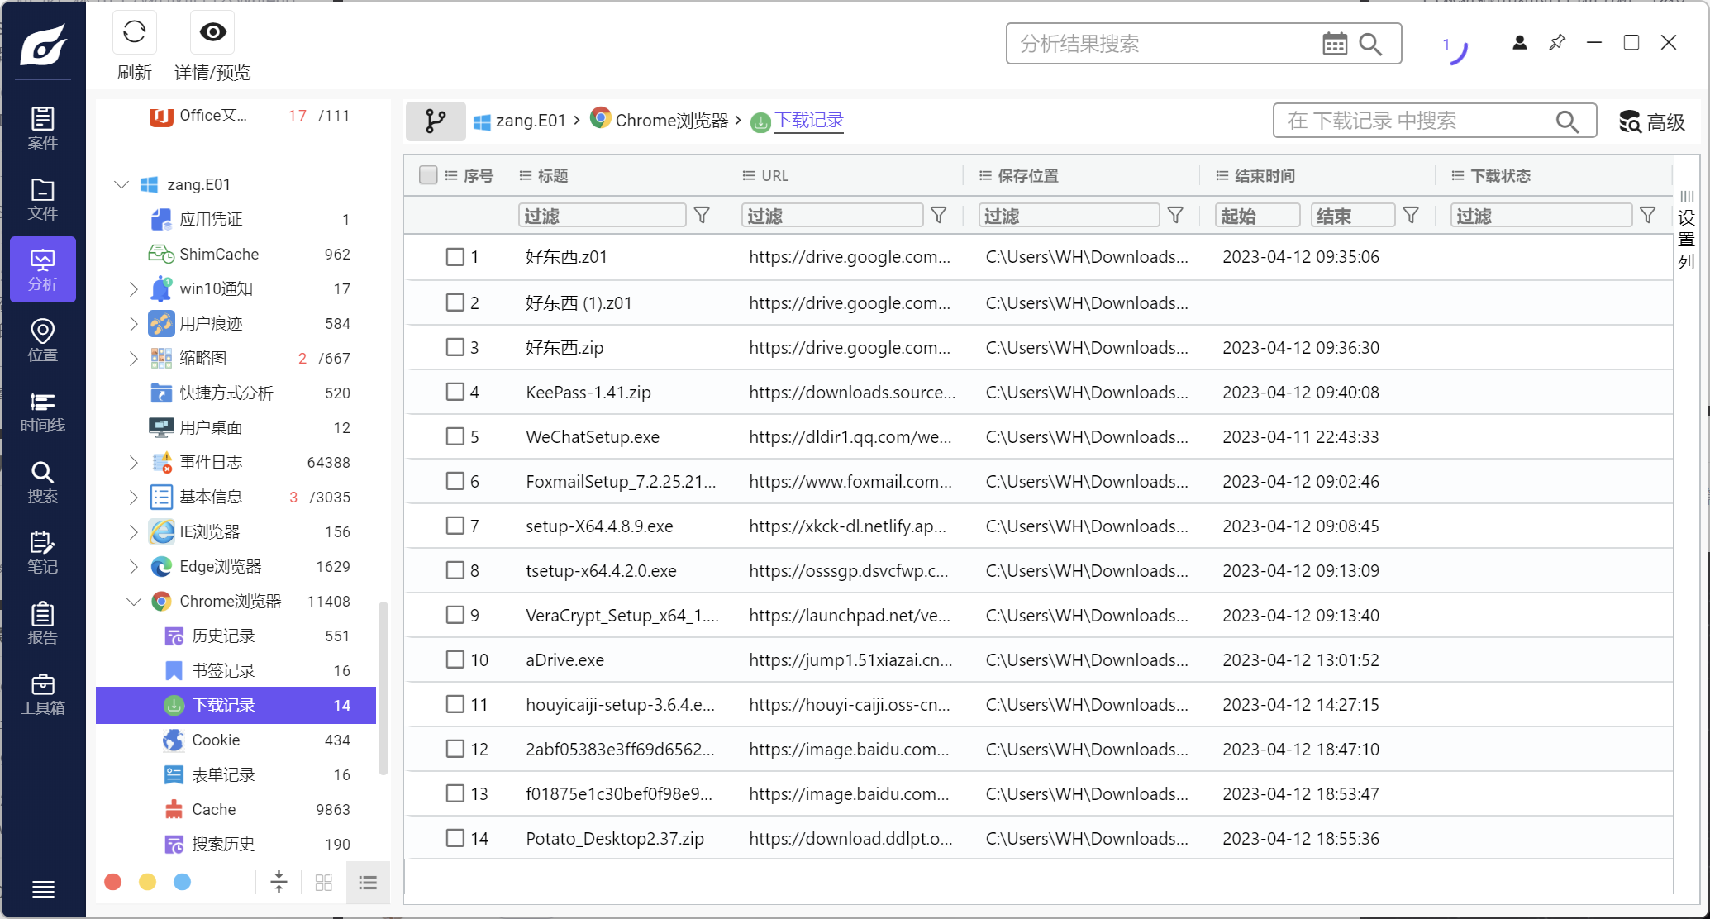The image size is (1710, 919).
Task: Click the filter funnel for 结束时间 column
Action: 1412,216
